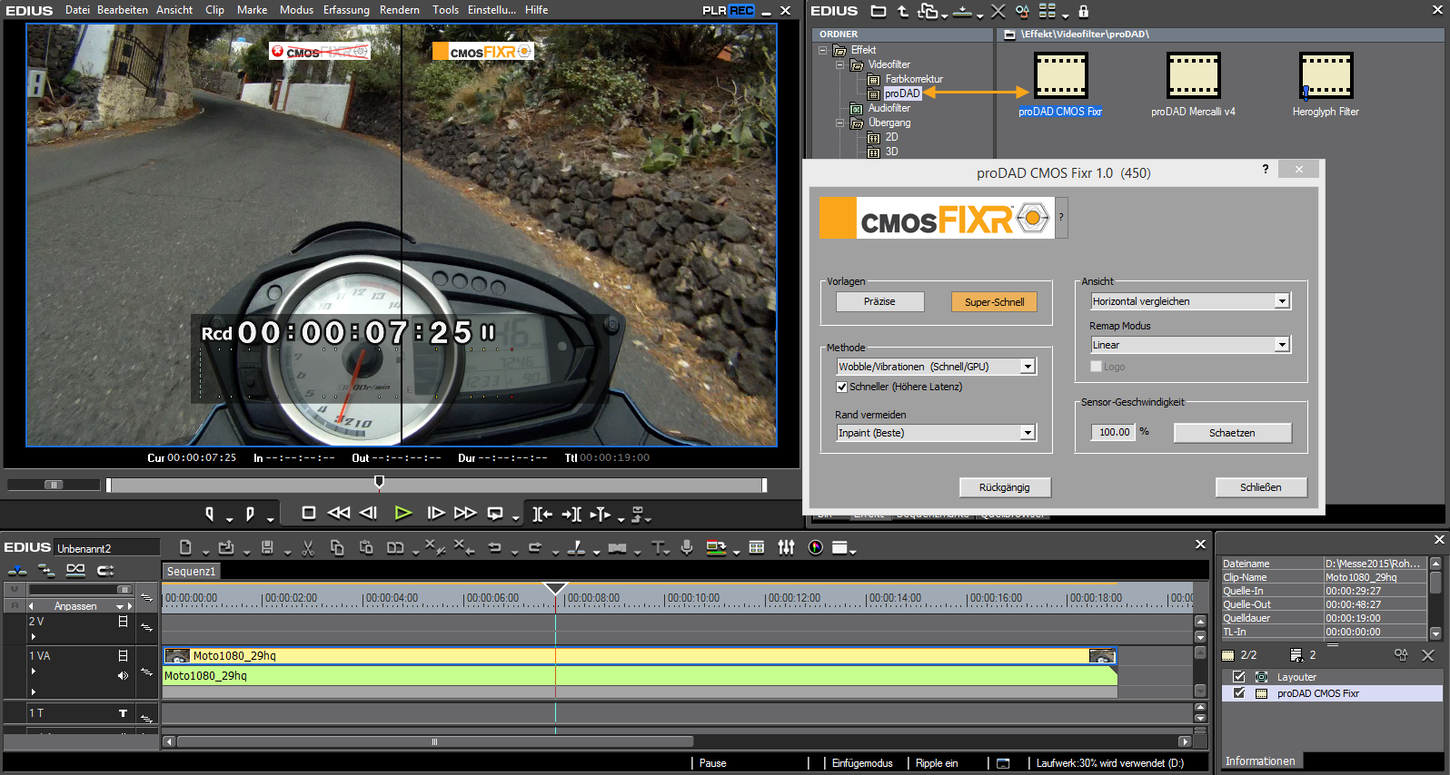This screenshot has width=1450, height=775.
Task: Toggle the 1 T title track button
Action: click(123, 713)
